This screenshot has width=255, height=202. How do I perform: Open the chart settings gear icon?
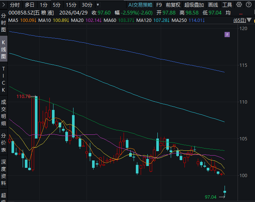tap(239, 5)
